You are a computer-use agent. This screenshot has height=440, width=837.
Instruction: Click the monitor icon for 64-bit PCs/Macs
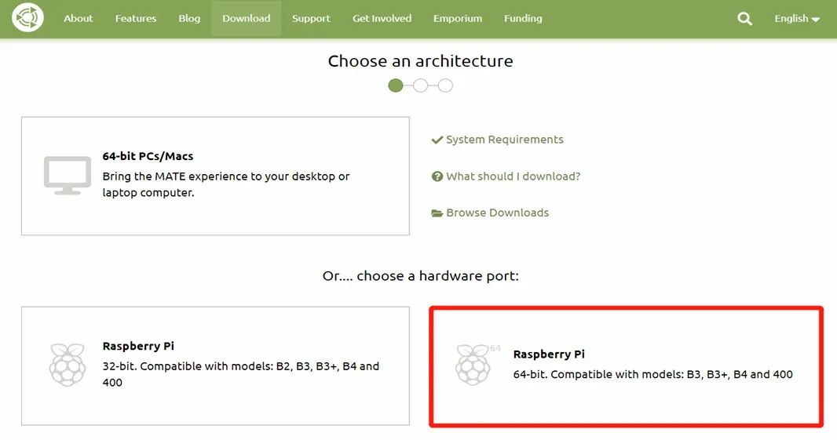68,176
